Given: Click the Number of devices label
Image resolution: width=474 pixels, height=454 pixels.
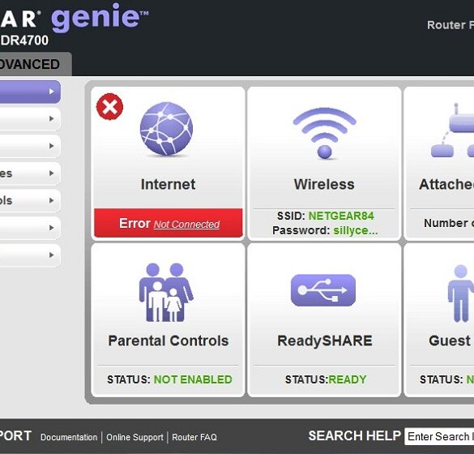Looking at the screenshot, I should 449,223.
